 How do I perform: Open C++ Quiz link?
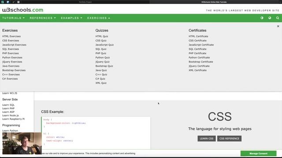pyautogui.click(x=101, y=74)
